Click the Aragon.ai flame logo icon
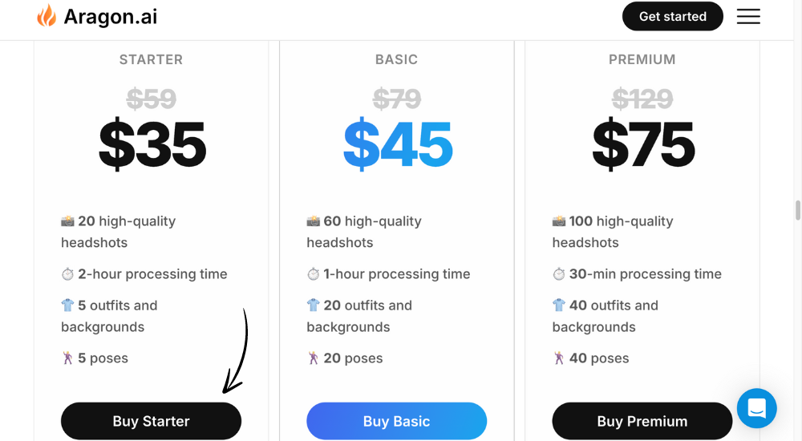The image size is (802, 441). click(x=46, y=16)
